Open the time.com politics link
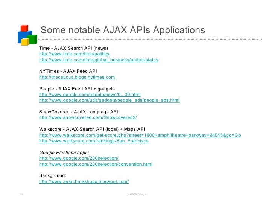The height and width of the screenshot is (212, 274). tap(74, 54)
